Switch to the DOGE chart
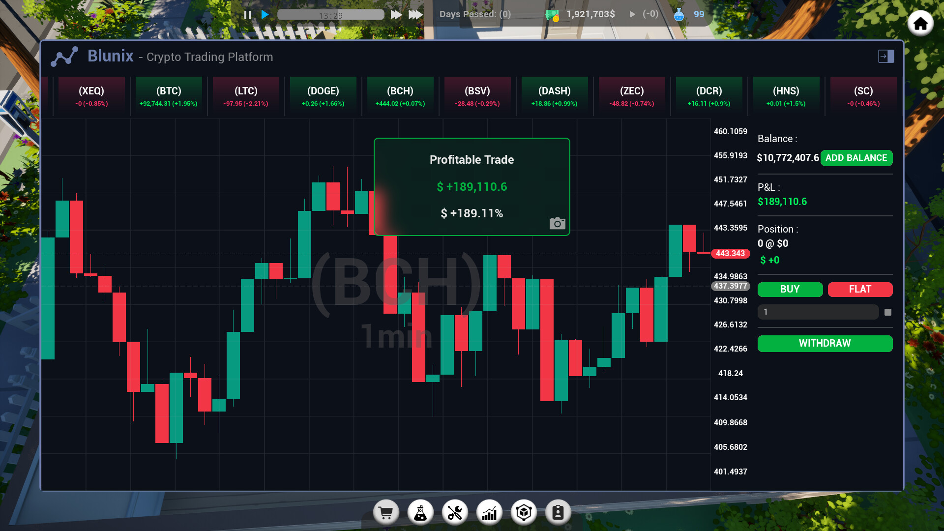 323,95
